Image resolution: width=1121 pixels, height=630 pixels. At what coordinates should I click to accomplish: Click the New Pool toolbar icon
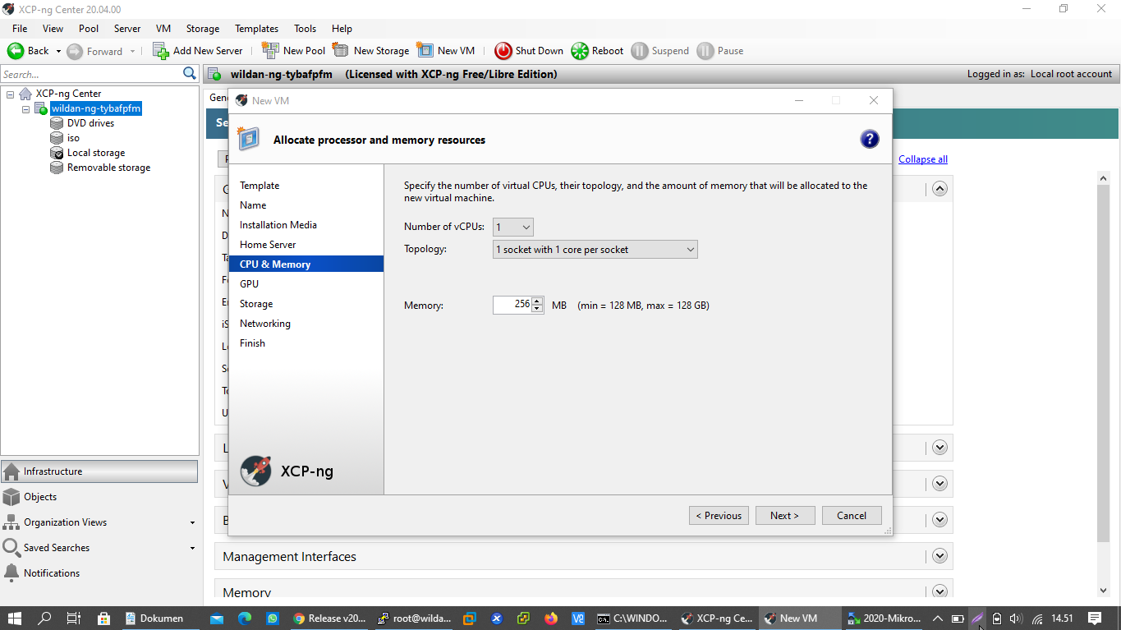(x=270, y=50)
